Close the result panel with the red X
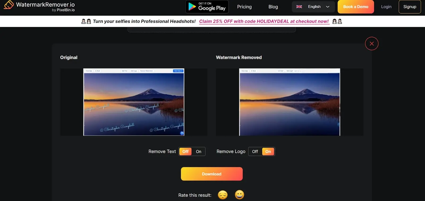 [x=372, y=44]
